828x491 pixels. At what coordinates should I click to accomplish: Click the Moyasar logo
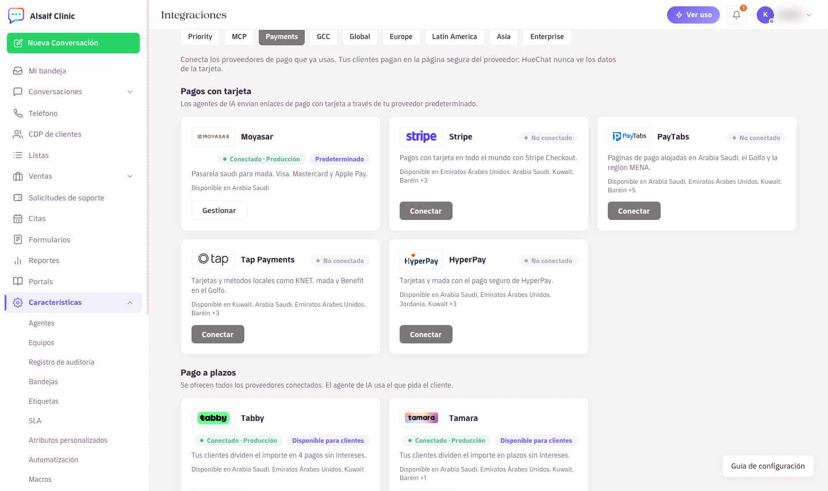(213, 137)
